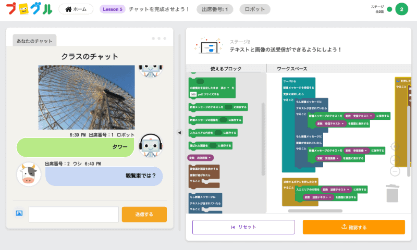Open the ホーム home button

76,9
